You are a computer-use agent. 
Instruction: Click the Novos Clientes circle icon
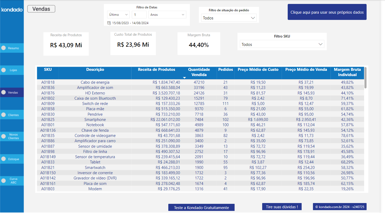pyautogui.click(x=4, y=136)
